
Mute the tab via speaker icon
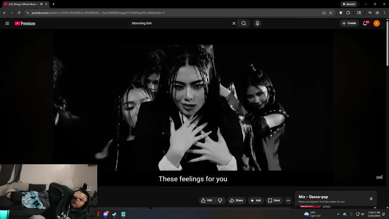pos(41,4)
